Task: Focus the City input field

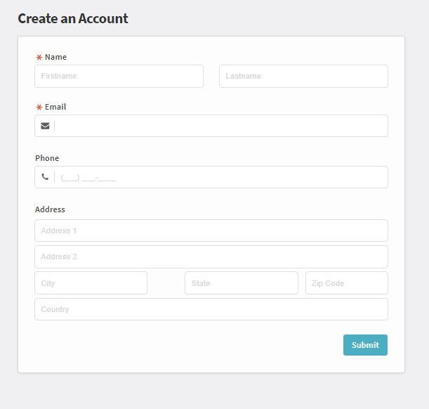Action: point(91,283)
